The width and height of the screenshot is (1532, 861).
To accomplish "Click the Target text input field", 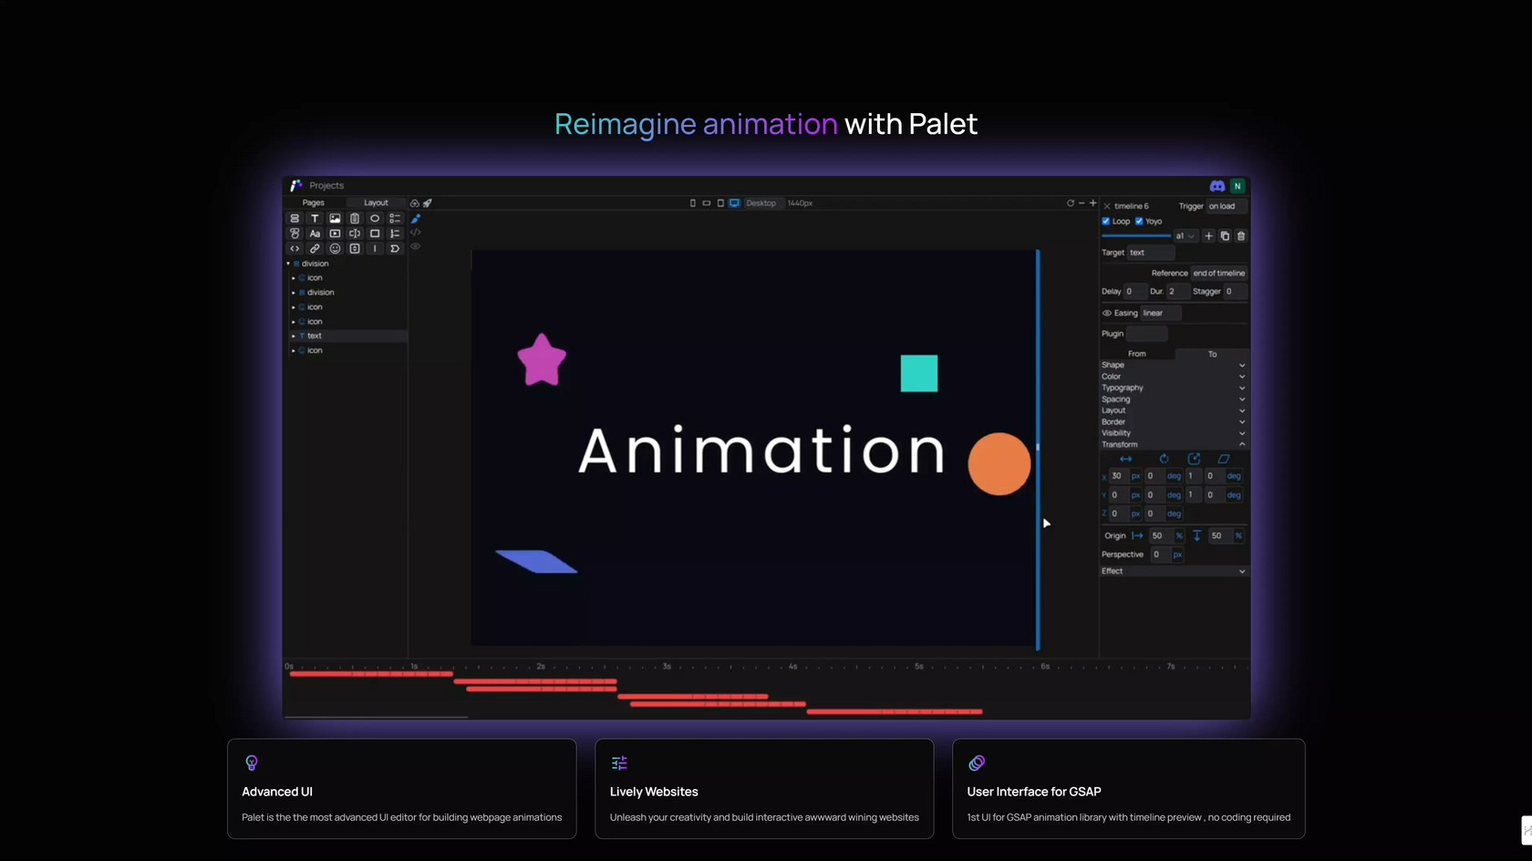I will [x=1152, y=253].
